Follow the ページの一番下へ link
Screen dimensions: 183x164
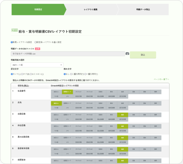click(x=161, y=79)
